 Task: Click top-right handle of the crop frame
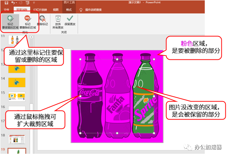click(x=154, y=59)
